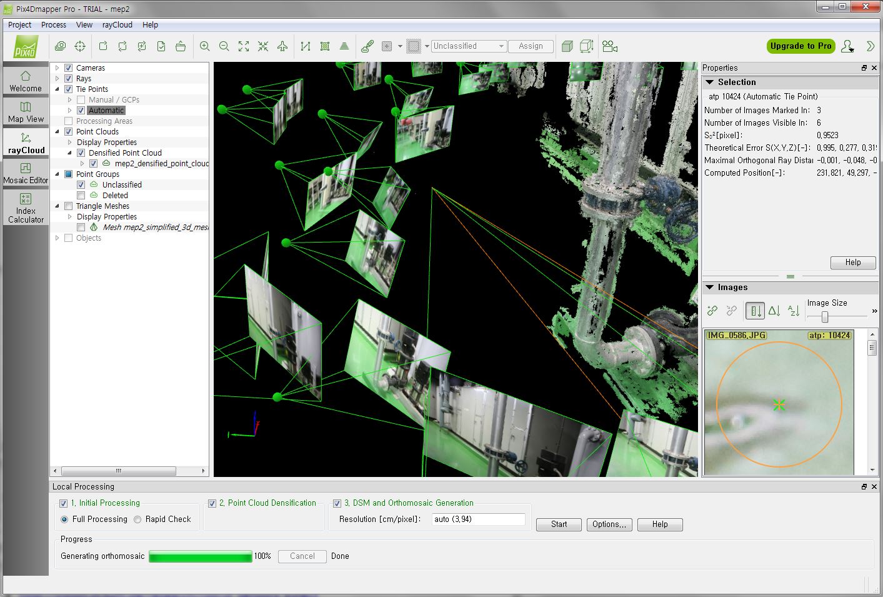
Task: Toggle the Point Clouds checkbox
Action: coord(69,131)
